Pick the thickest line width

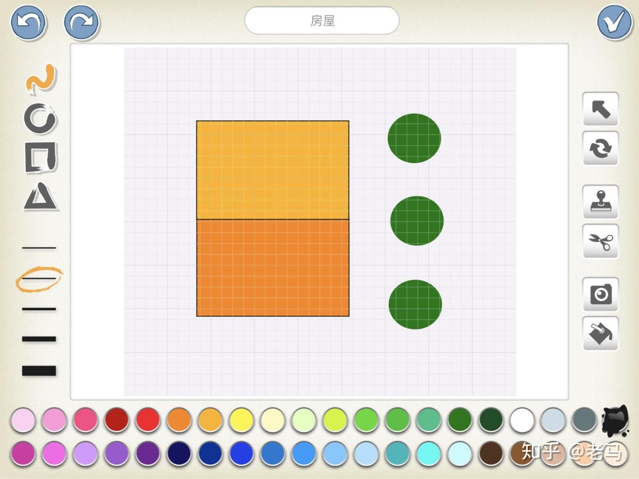pyautogui.click(x=39, y=371)
